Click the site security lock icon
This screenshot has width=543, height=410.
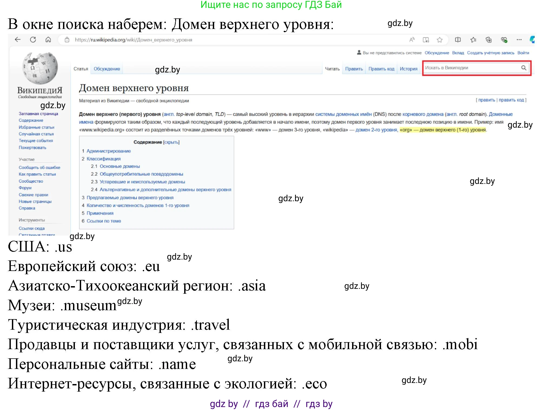pyautogui.click(x=67, y=40)
